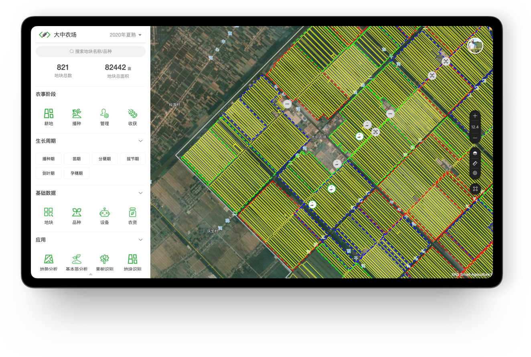Open the 2020年夏熟 season dropdown
This screenshot has width=531, height=357.
point(126,35)
